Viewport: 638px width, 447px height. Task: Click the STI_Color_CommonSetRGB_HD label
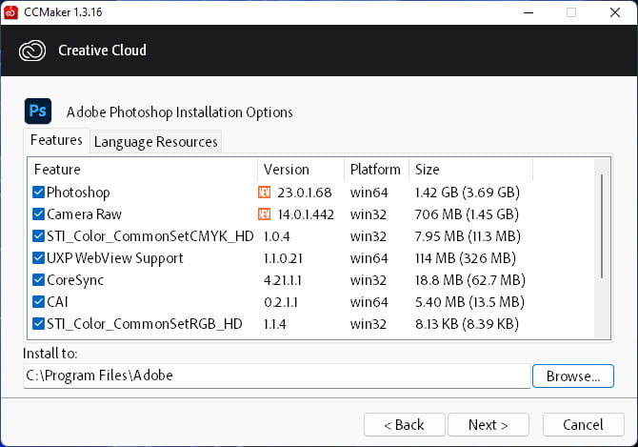(x=145, y=324)
